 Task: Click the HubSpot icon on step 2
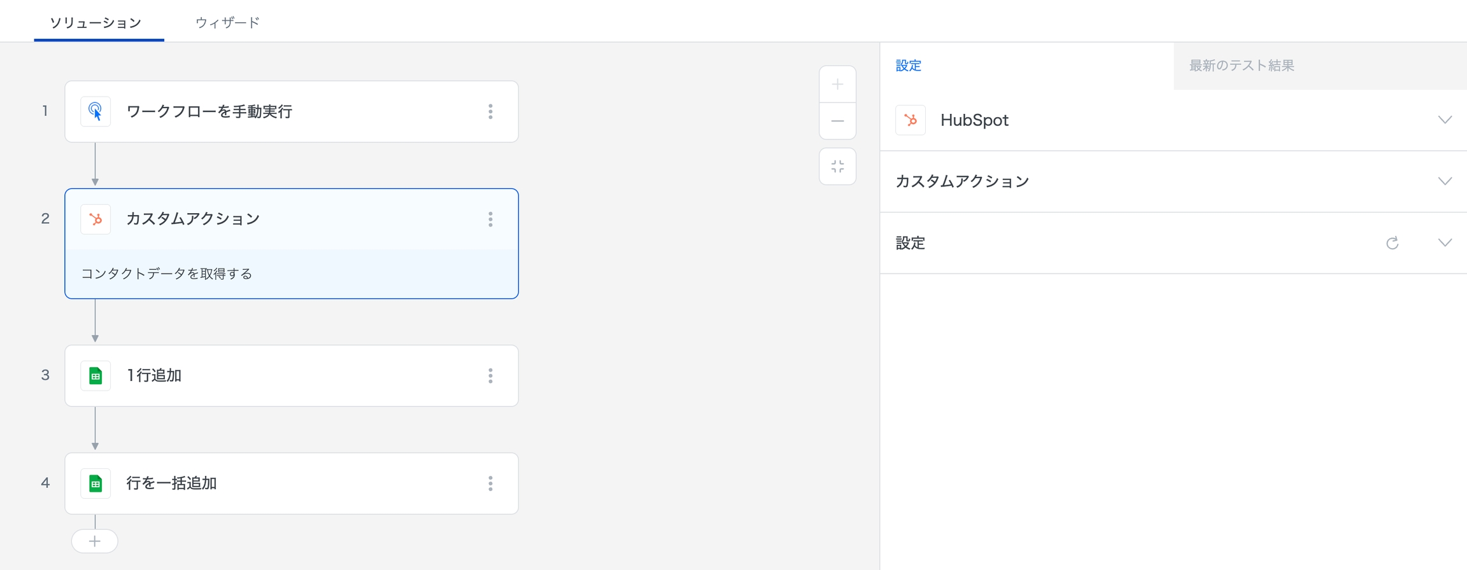point(96,219)
